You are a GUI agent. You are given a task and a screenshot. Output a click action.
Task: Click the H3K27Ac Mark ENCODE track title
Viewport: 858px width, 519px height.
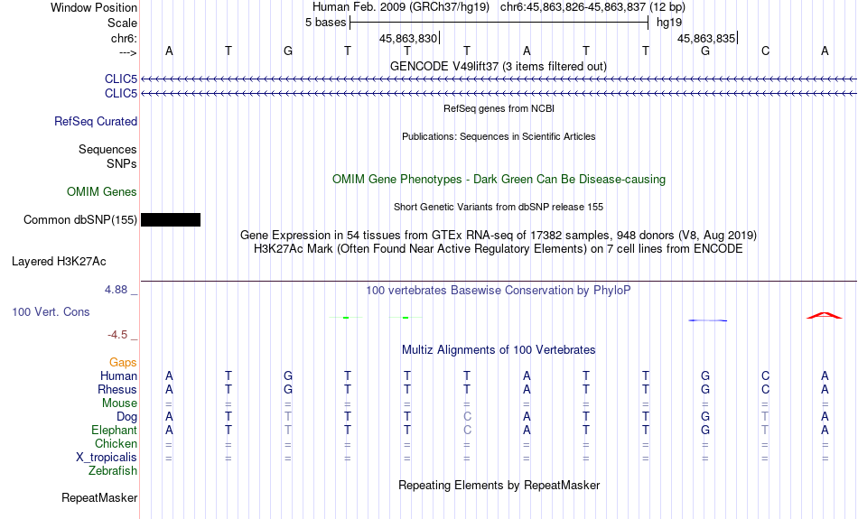[499, 249]
